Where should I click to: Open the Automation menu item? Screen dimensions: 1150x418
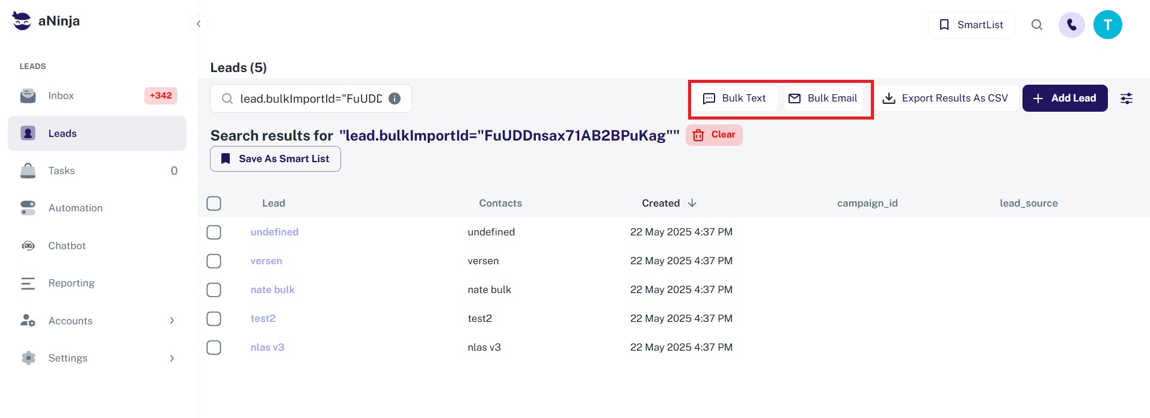(x=75, y=208)
